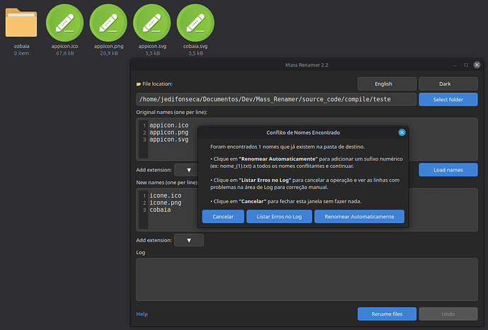The image size is (488, 330).
Task: Close the Conflito de Nomes Encontrado dialog
Action: [x=402, y=132]
